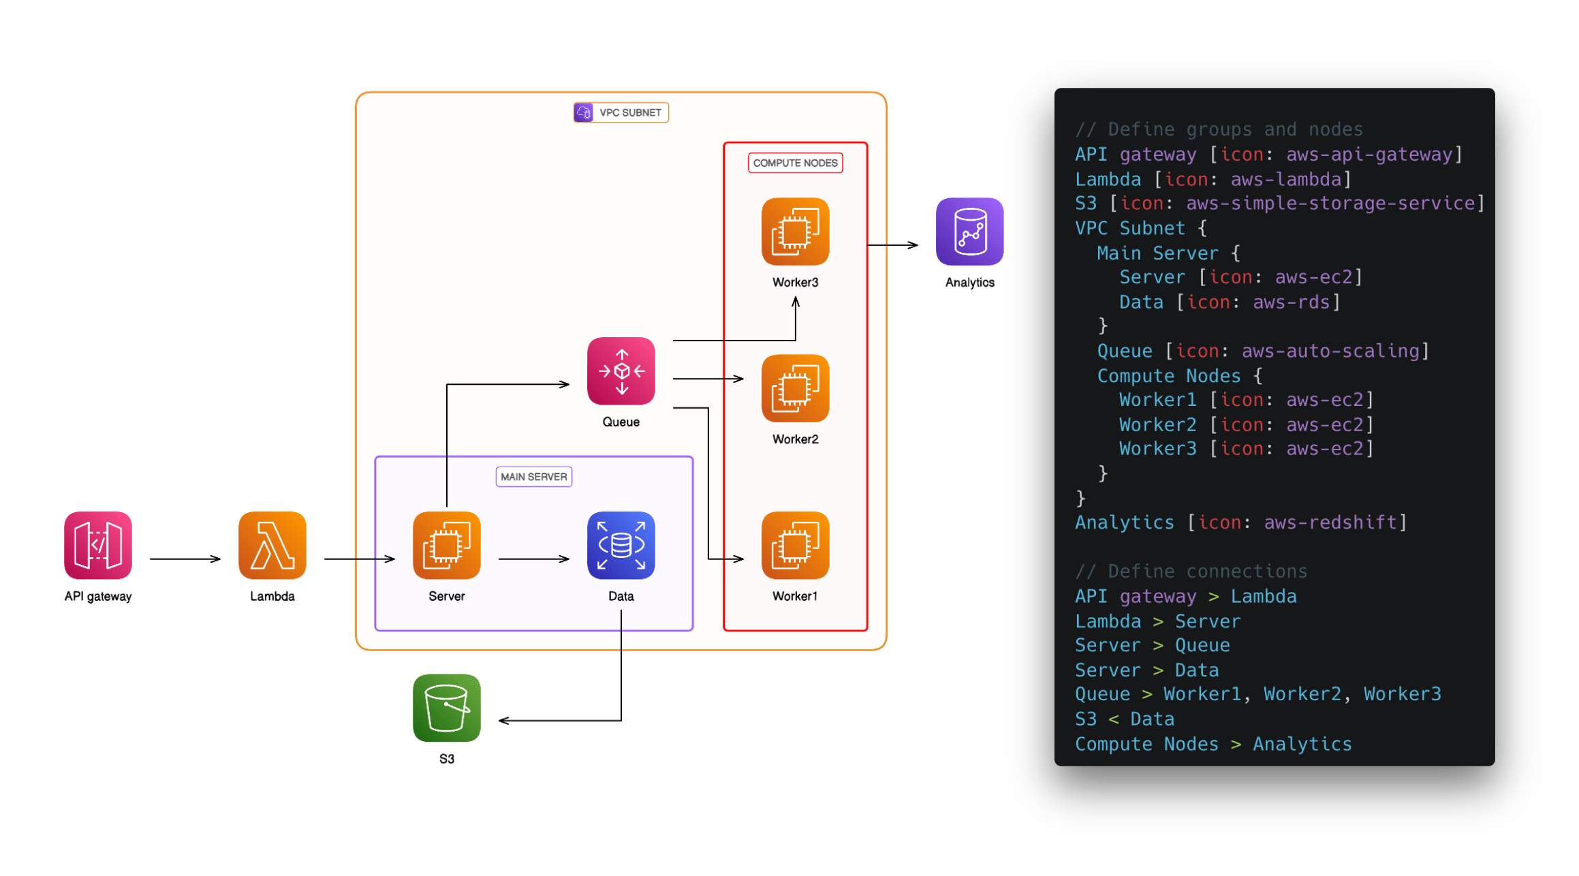Click the '// Define connections' comment
Viewport: 1579px width, 876px height.
click(1191, 572)
